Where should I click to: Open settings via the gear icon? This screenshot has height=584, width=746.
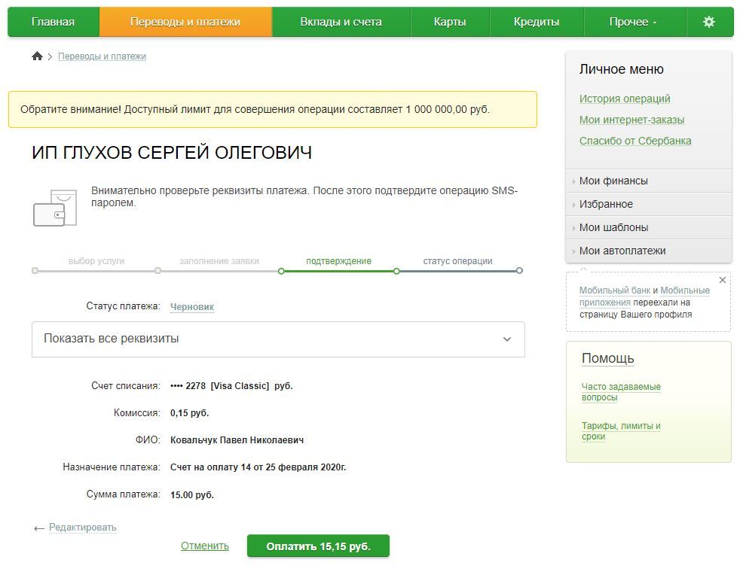pos(709,22)
